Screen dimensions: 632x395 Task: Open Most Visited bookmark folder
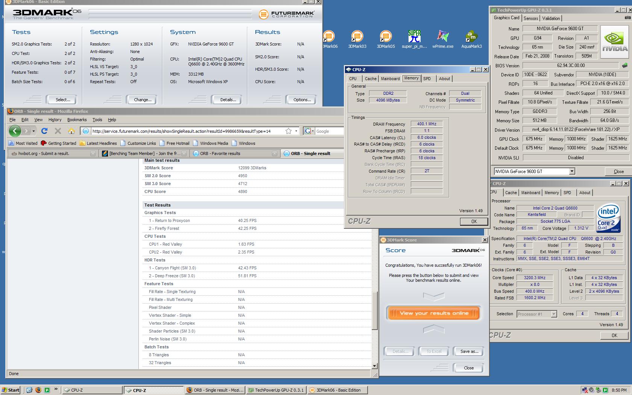[x=23, y=143]
